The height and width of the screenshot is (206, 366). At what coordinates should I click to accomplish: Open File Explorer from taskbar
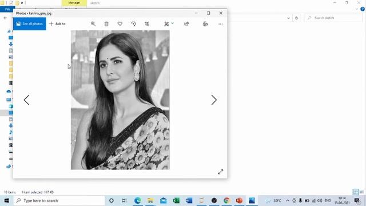coord(150,200)
